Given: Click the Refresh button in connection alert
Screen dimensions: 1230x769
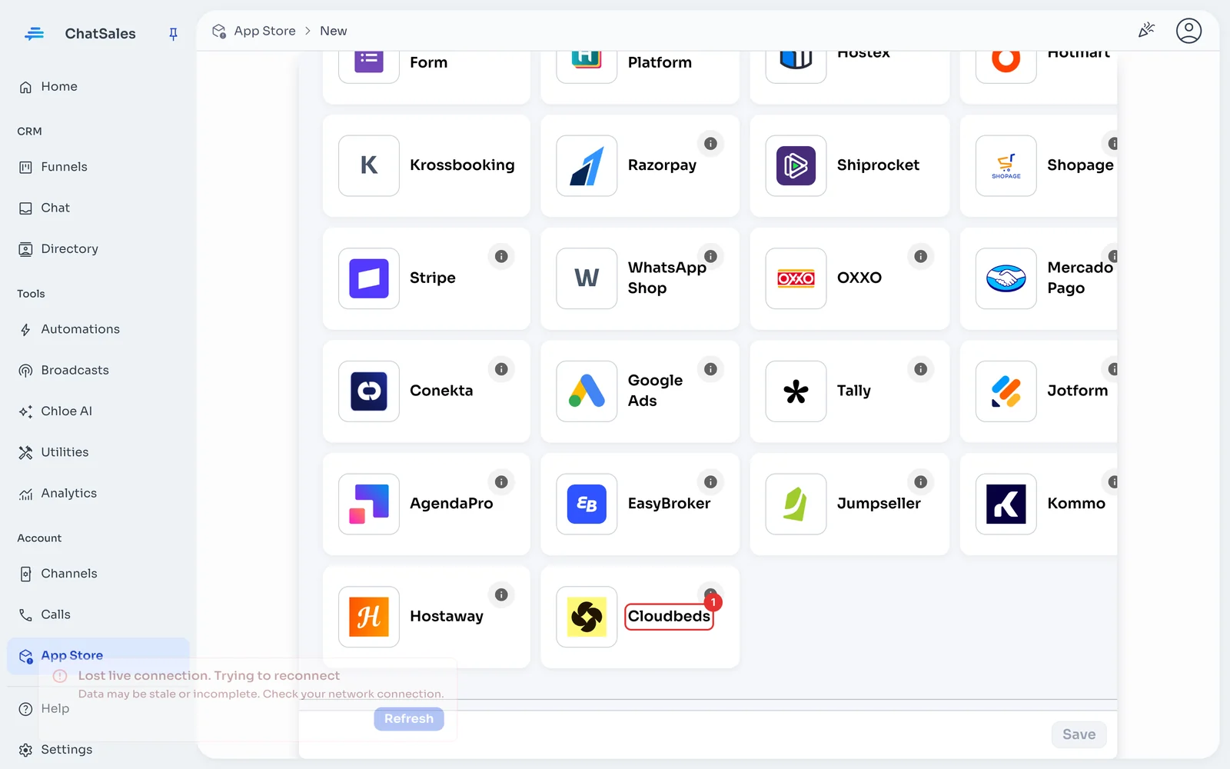Looking at the screenshot, I should (409, 719).
